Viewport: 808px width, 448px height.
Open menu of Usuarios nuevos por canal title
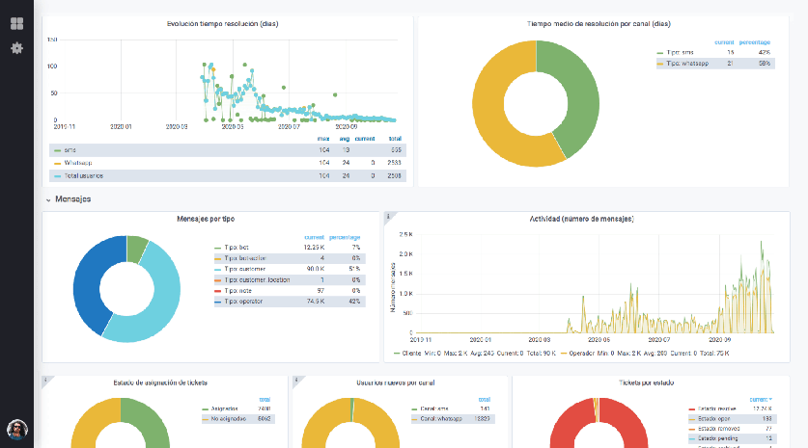coord(396,382)
